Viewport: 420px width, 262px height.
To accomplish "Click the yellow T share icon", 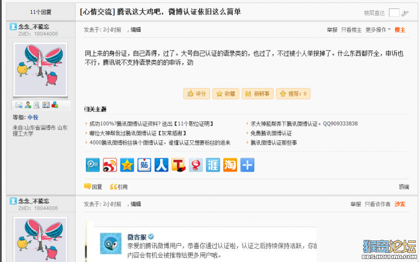I will pos(179,165).
